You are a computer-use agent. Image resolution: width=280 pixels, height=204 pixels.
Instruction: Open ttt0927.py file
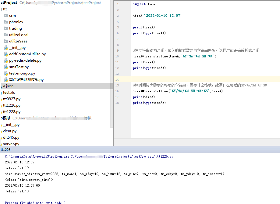point(12,99)
